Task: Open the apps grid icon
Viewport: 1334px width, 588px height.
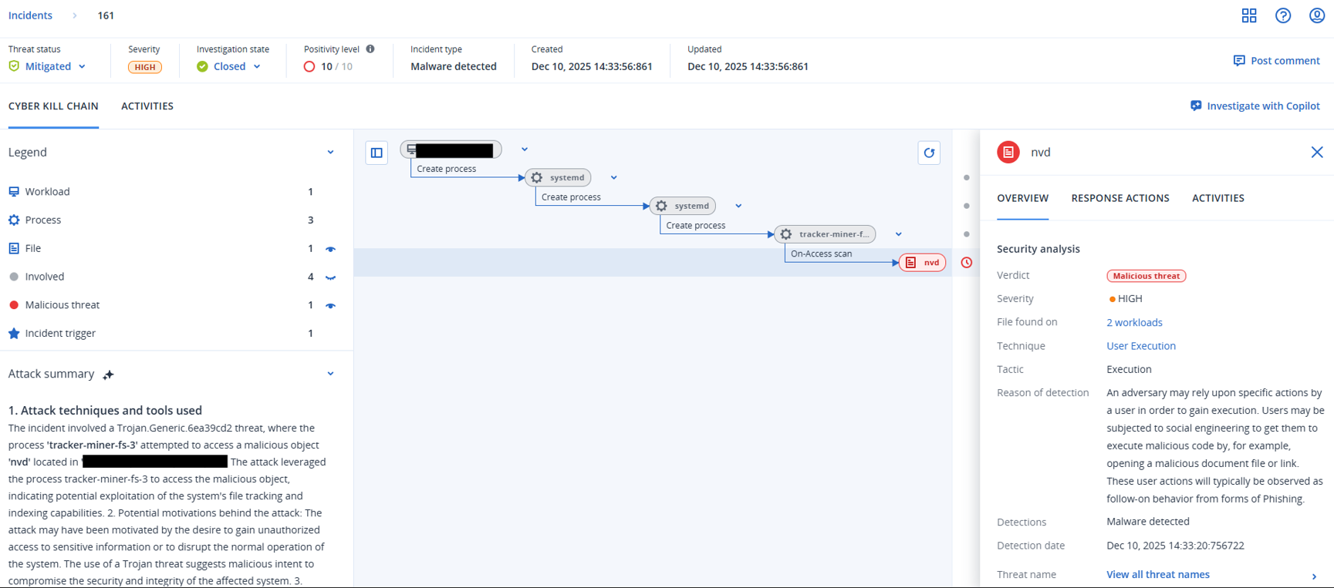Action: (x=1249, y=15)
